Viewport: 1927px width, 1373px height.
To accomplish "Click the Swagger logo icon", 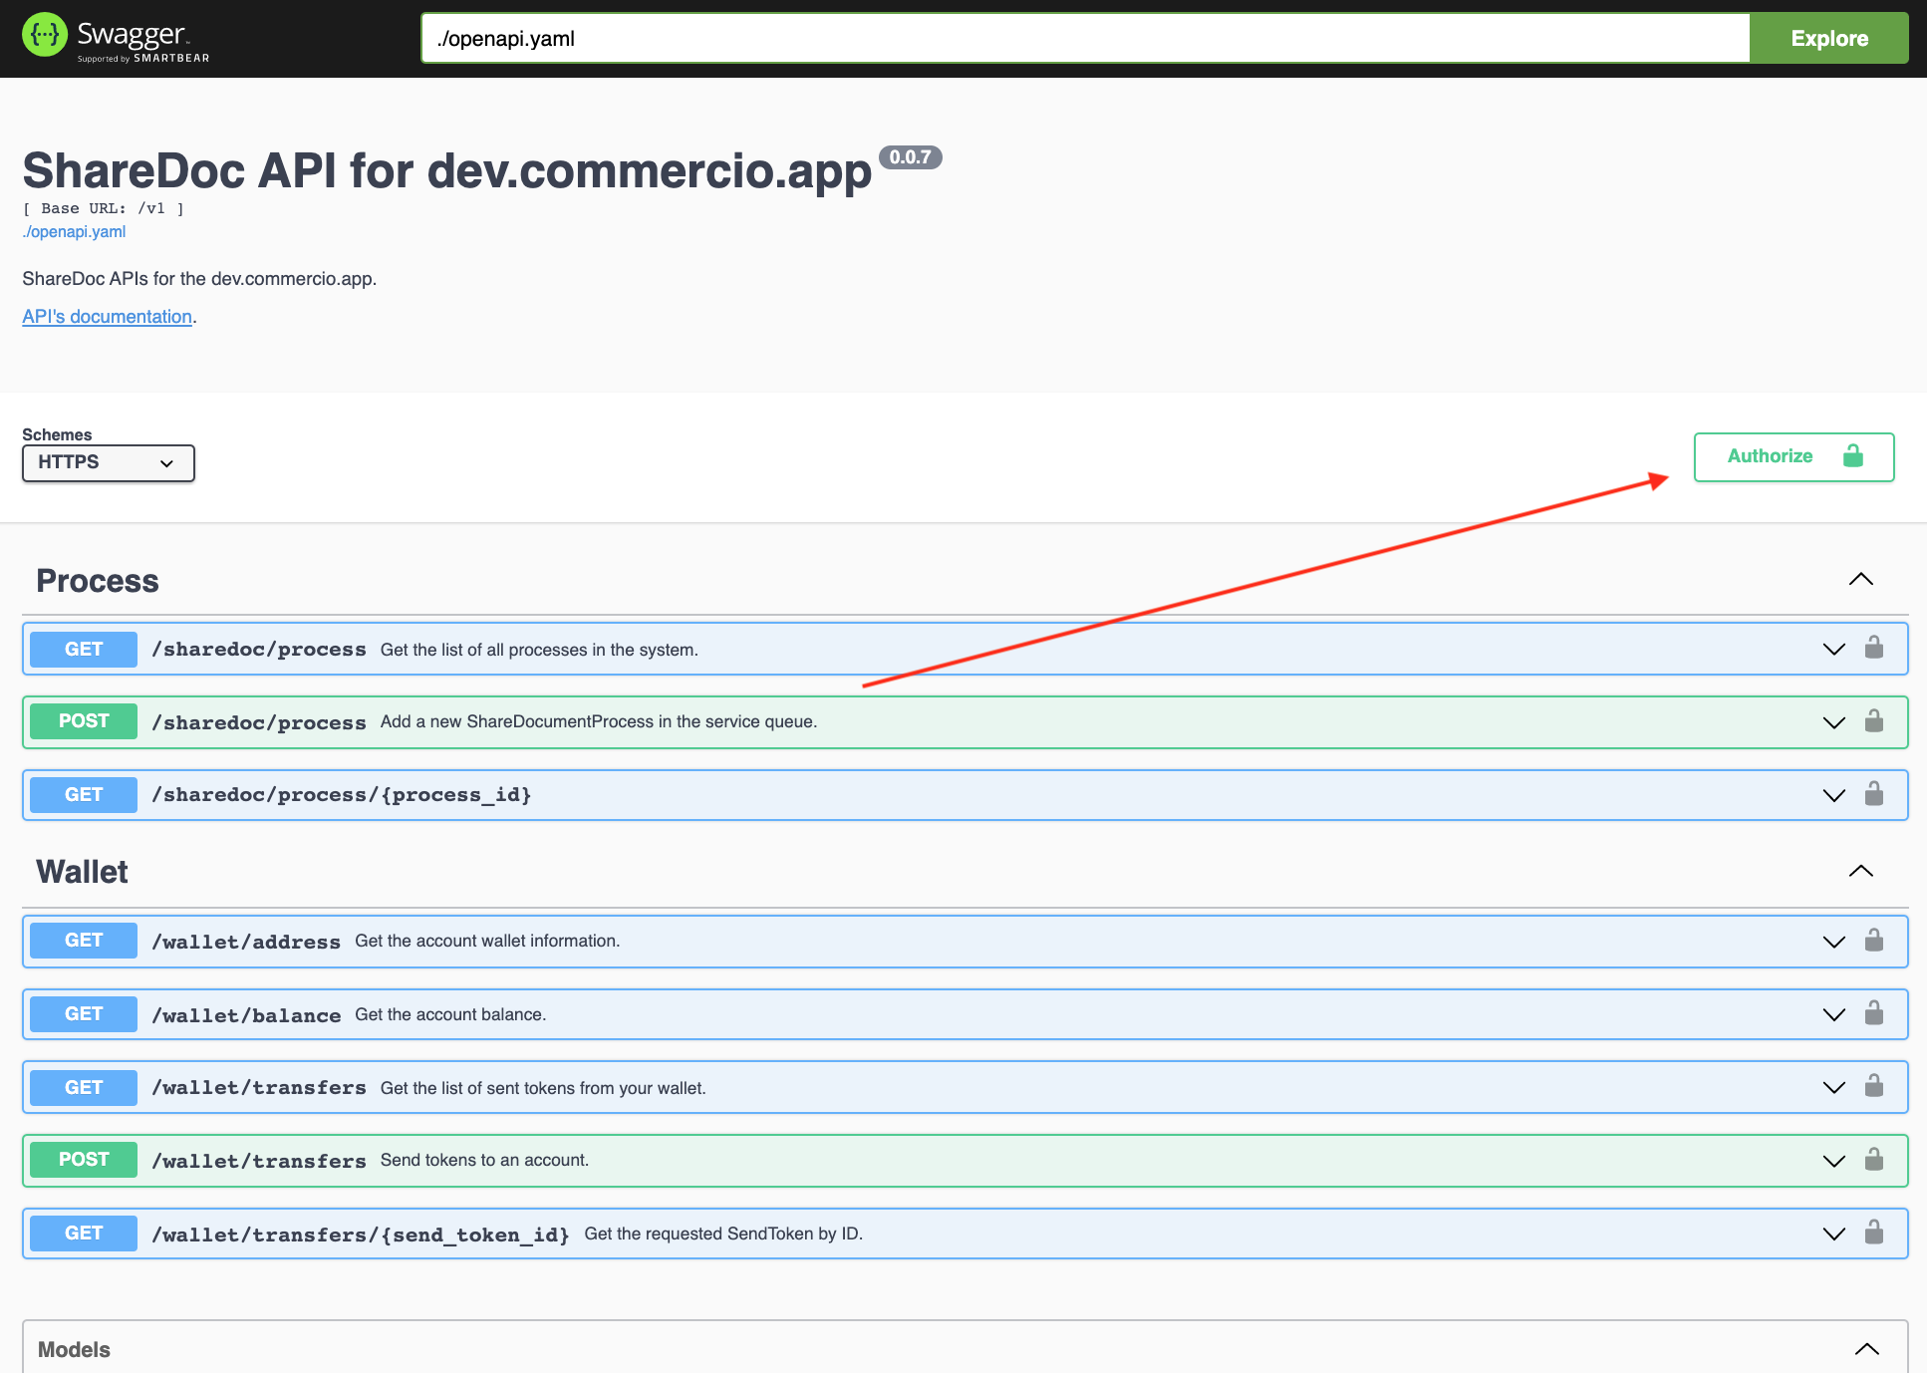I will pyautogui.click(x=44, y=36).
